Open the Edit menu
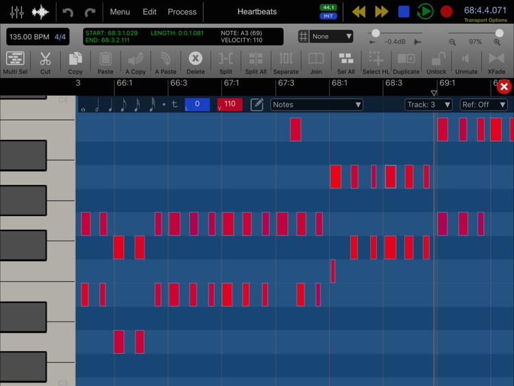 149,12
